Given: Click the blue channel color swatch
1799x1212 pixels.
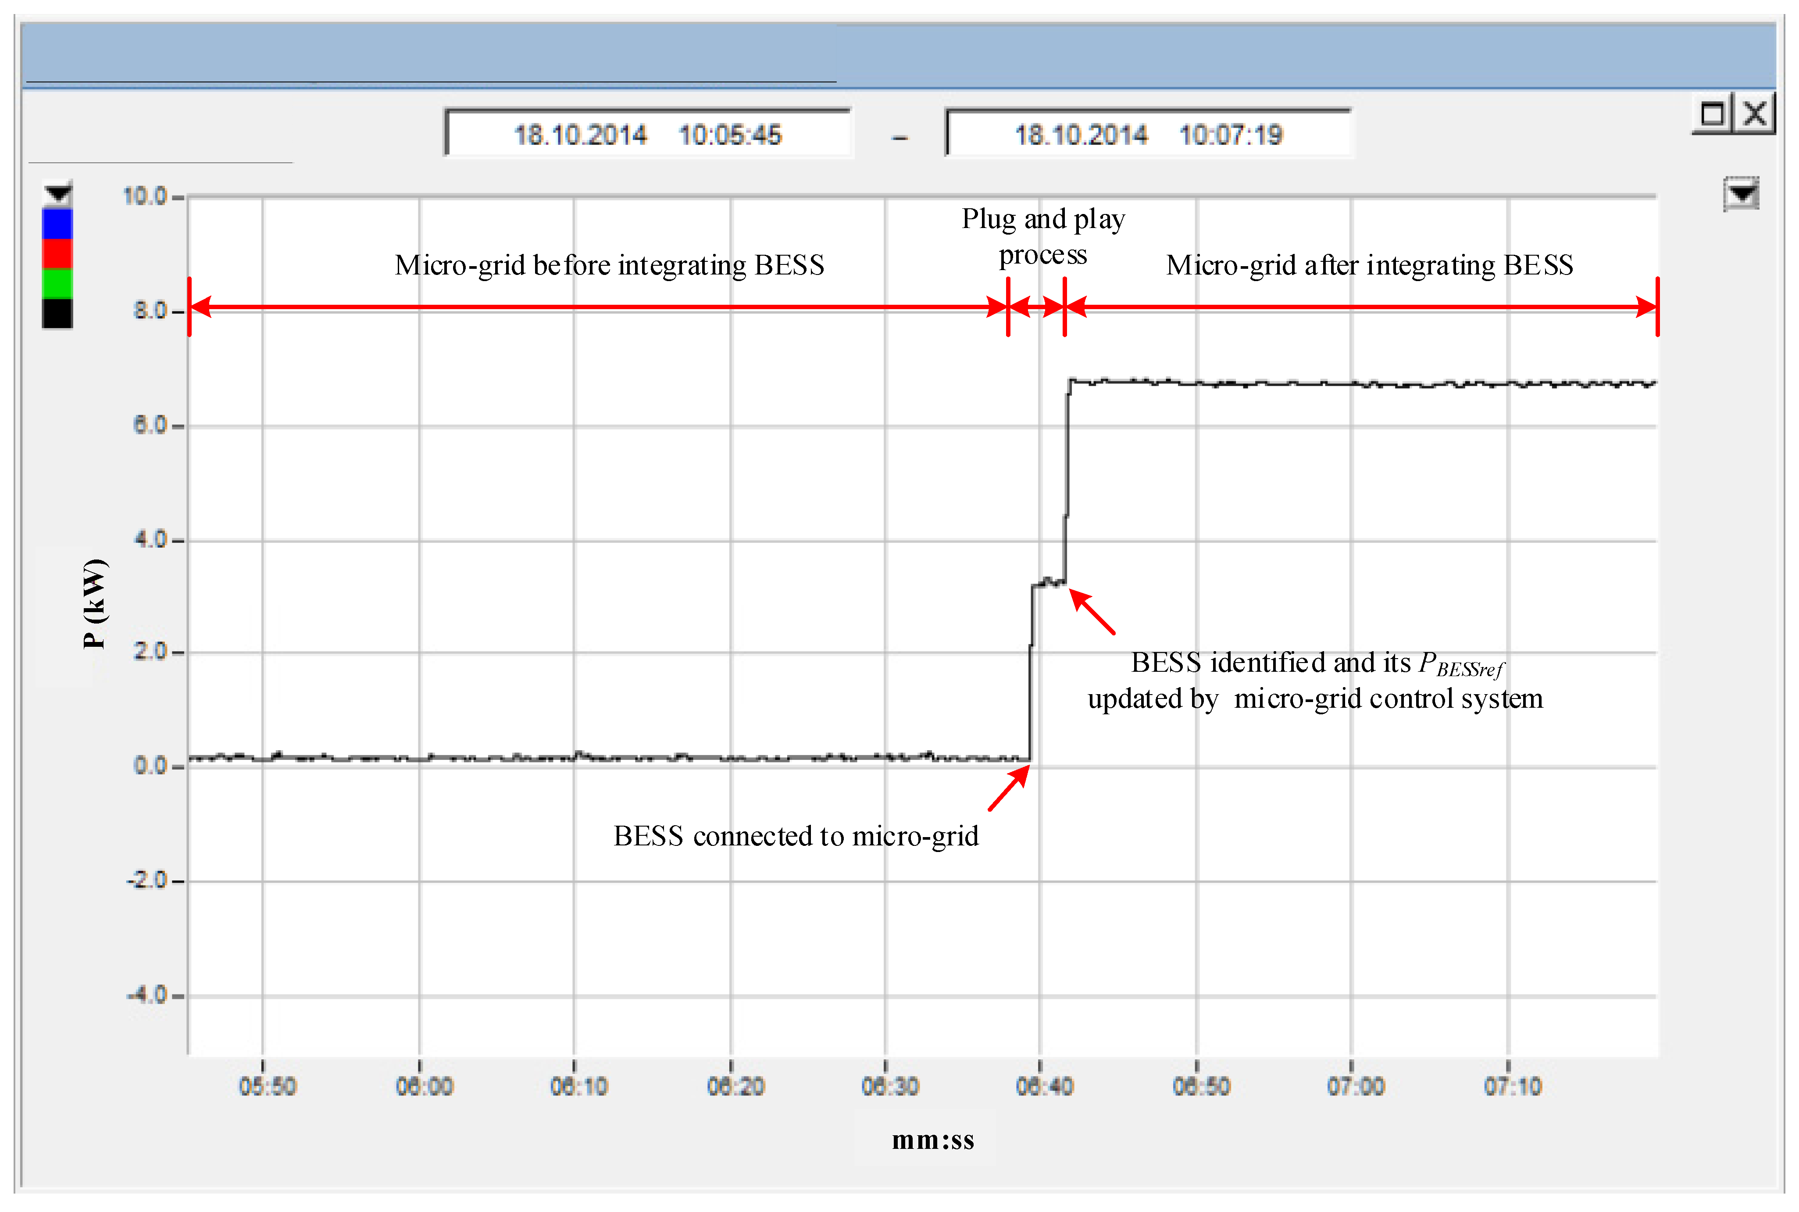Looking at the screenshot, I should pyautogui.click(x=57, y=224).
